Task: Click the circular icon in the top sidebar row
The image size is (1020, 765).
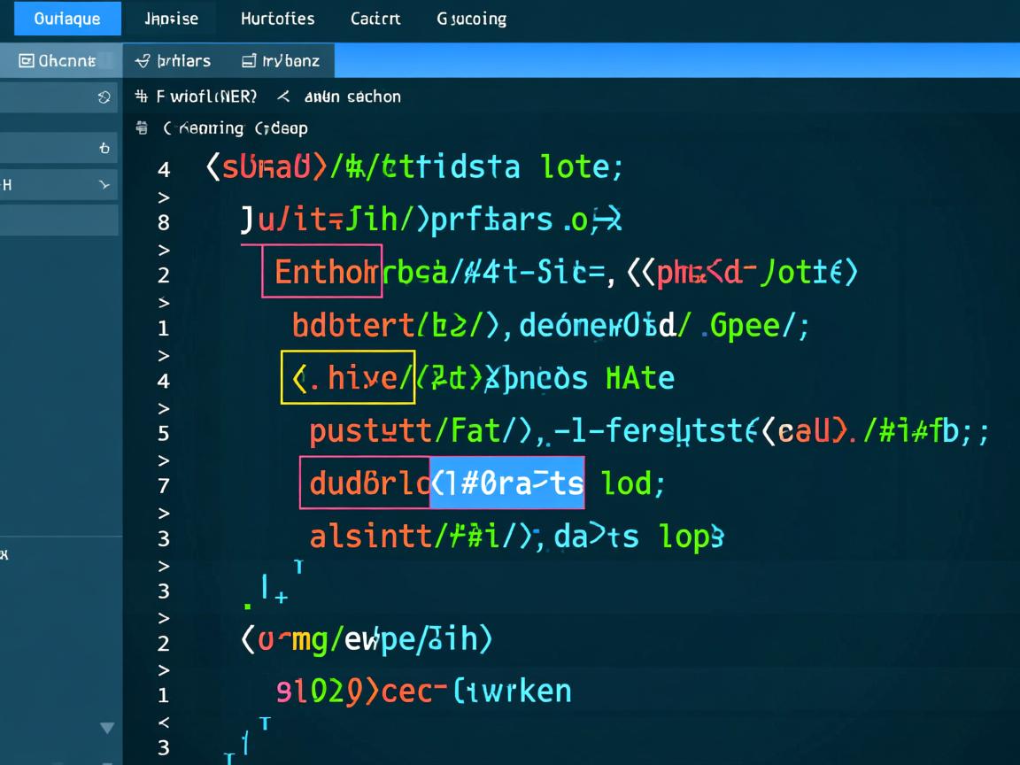Action: coord(104,97)
